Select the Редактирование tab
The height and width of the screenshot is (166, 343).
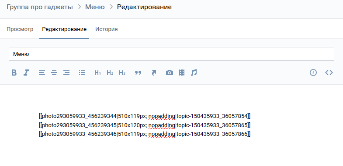64,29
